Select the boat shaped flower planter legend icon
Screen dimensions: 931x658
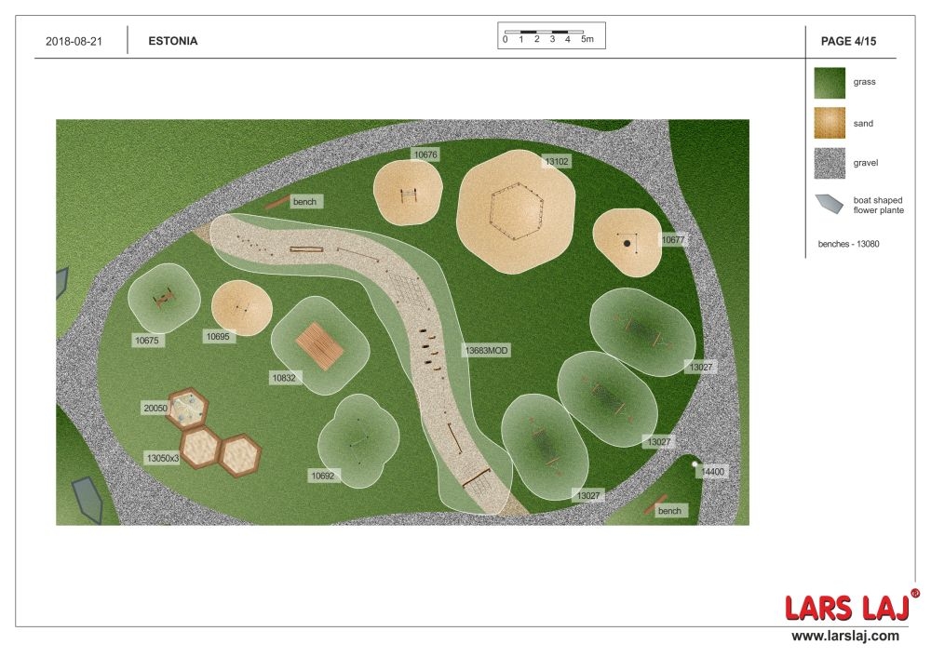click(x=829, y=205)
